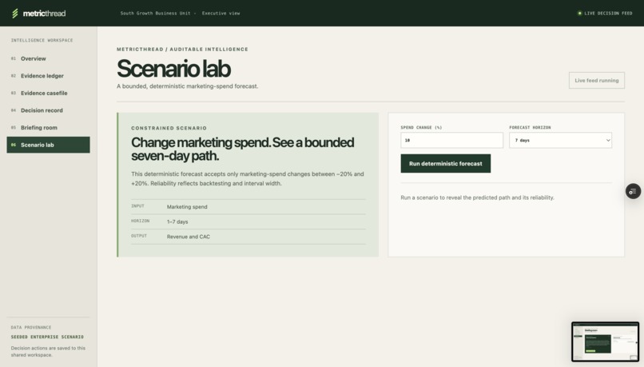
Task: Run the deterministic forecast
Action: coord(446,164)
